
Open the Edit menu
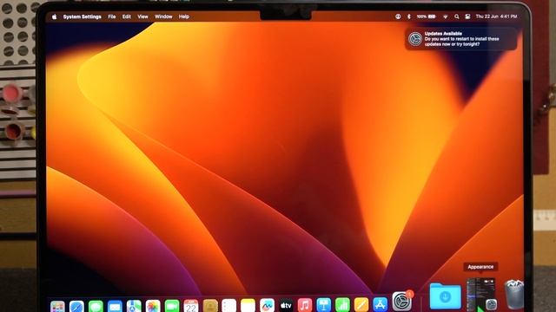[x=127, y=16]
